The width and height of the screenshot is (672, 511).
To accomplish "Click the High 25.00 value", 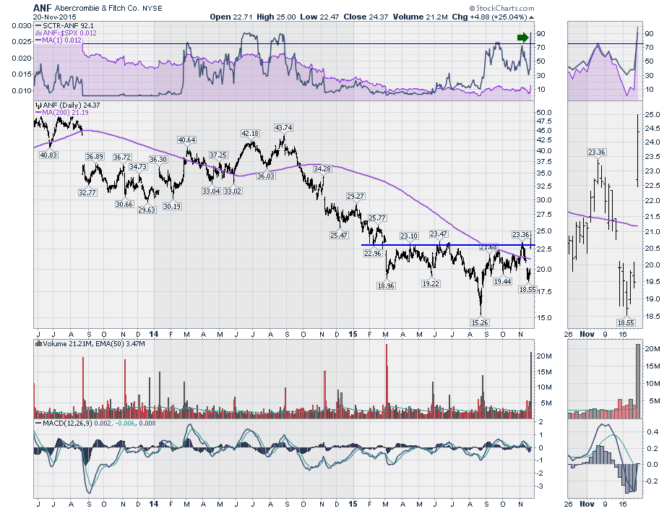I will click(x=277, y=17).
